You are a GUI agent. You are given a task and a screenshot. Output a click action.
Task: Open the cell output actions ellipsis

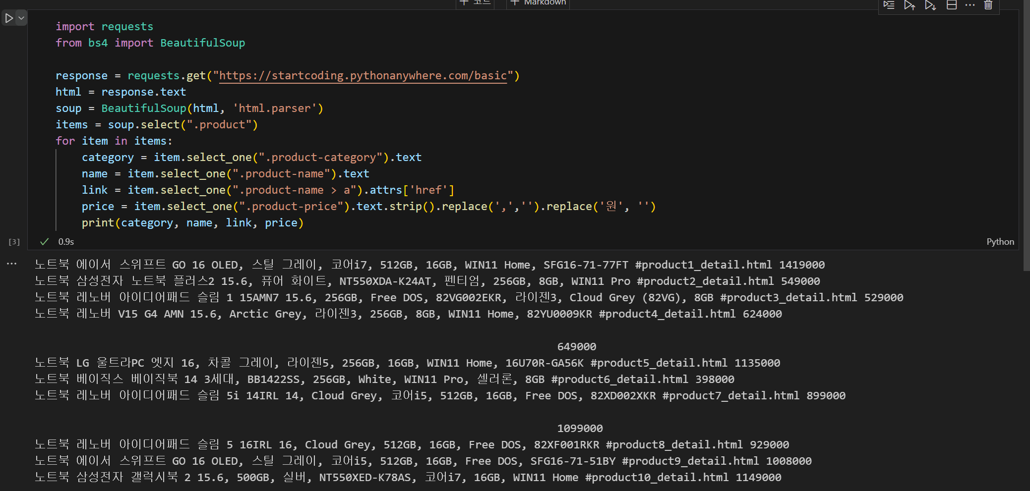point(12,264)
